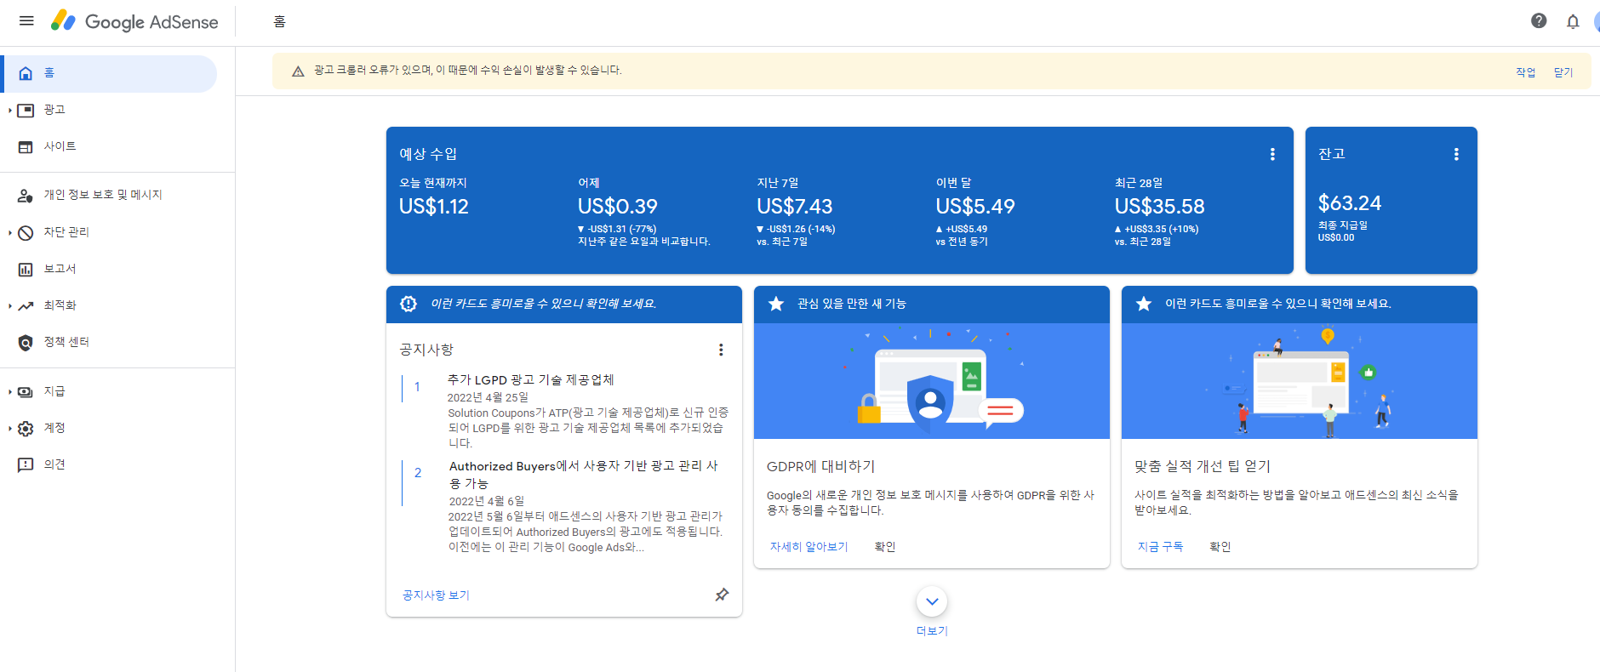Open the 잔고 card three-dot menu
This screenshot has width=1600, height=672.
[1456, 154]
